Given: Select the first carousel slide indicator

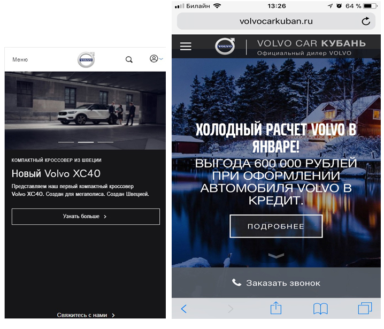Looking at the screenshot, I should [x=66, y=142].
